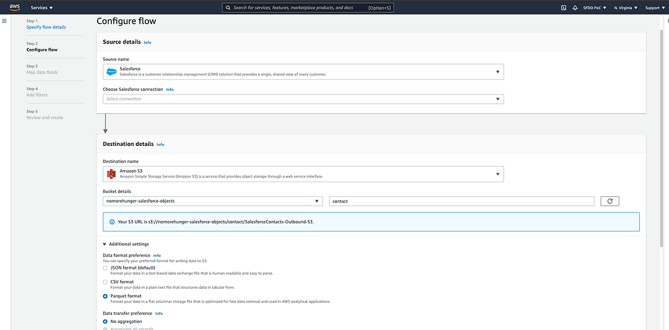
Task: Open Info link for Data transfer preference
Action: coord(159,314)
